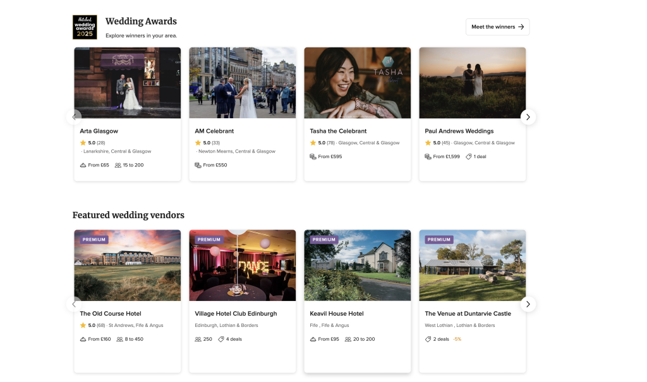
Task: Click the AM Celebrant wedding photo
Action: tap(242, 82)
